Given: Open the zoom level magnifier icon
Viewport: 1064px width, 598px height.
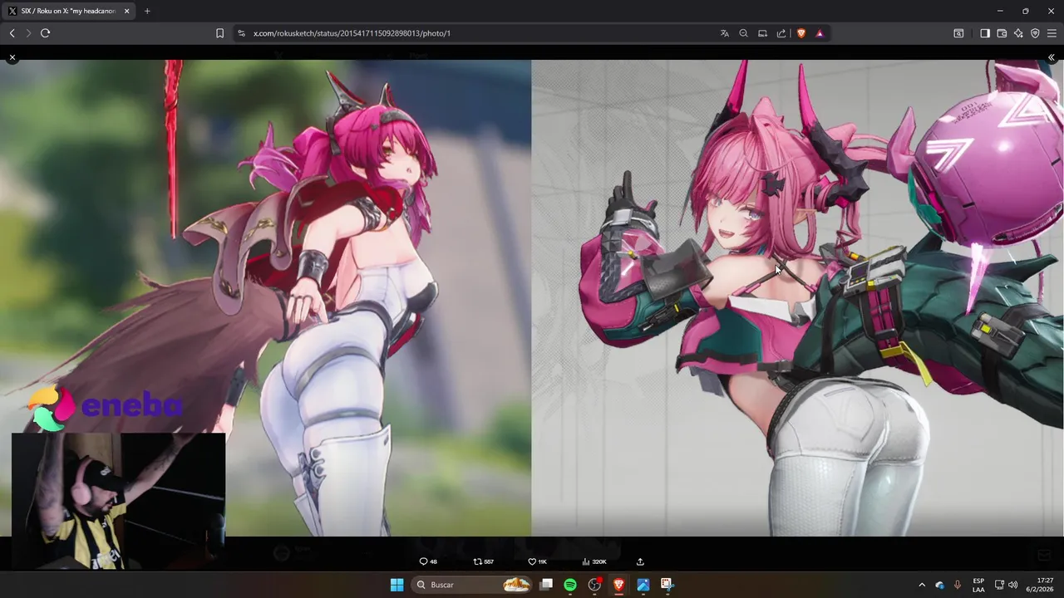Looking at the screenshot, I should (743, 33).
